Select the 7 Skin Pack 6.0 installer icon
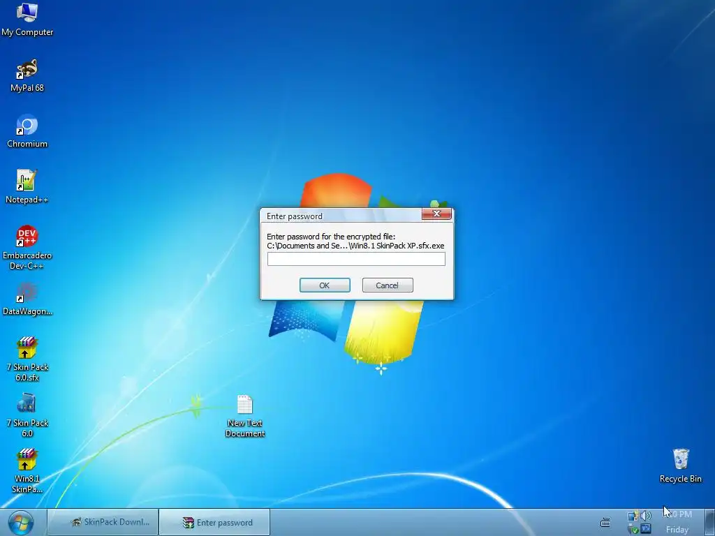The width and height of the screenshot is (715, 536). (27, 415)
